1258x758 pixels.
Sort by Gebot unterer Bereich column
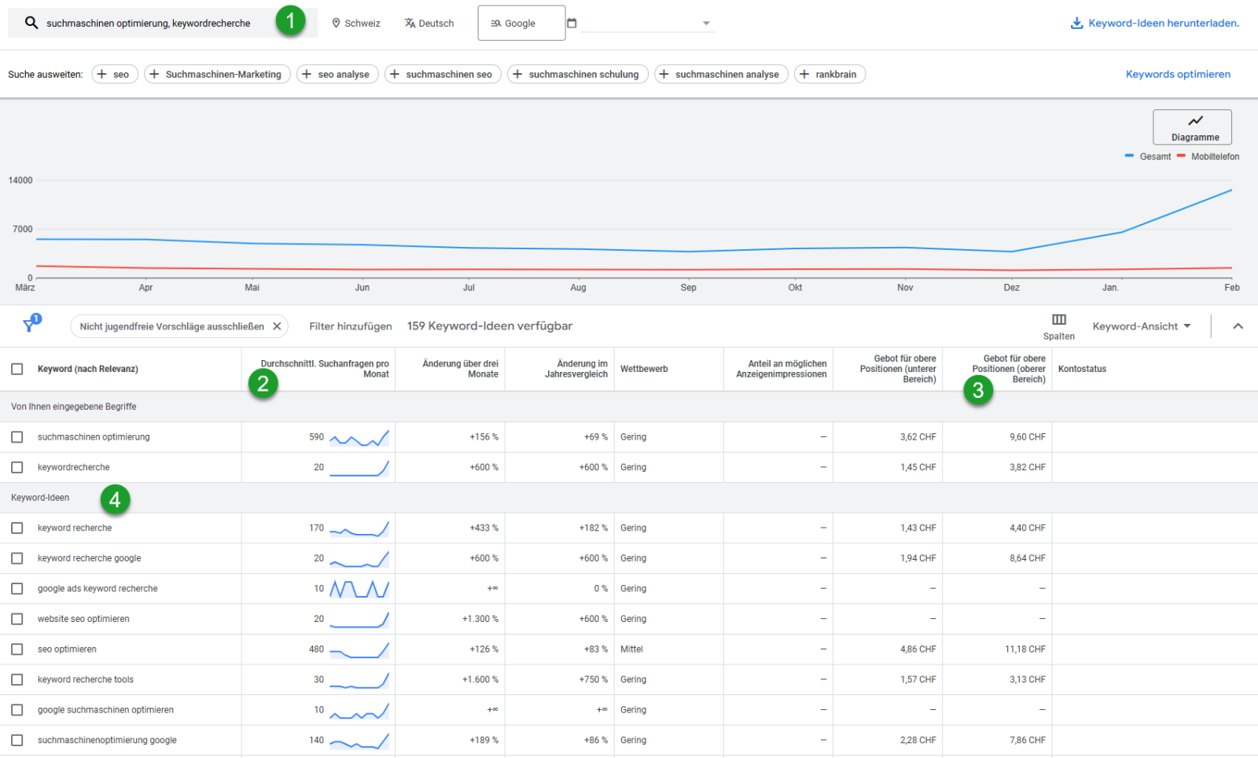[898, 369]
